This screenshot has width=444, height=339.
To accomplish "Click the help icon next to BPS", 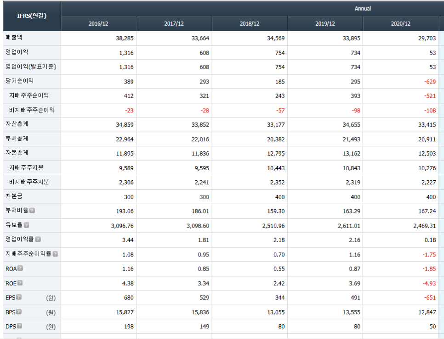I will pyautogui.click(x=19, y=311).
